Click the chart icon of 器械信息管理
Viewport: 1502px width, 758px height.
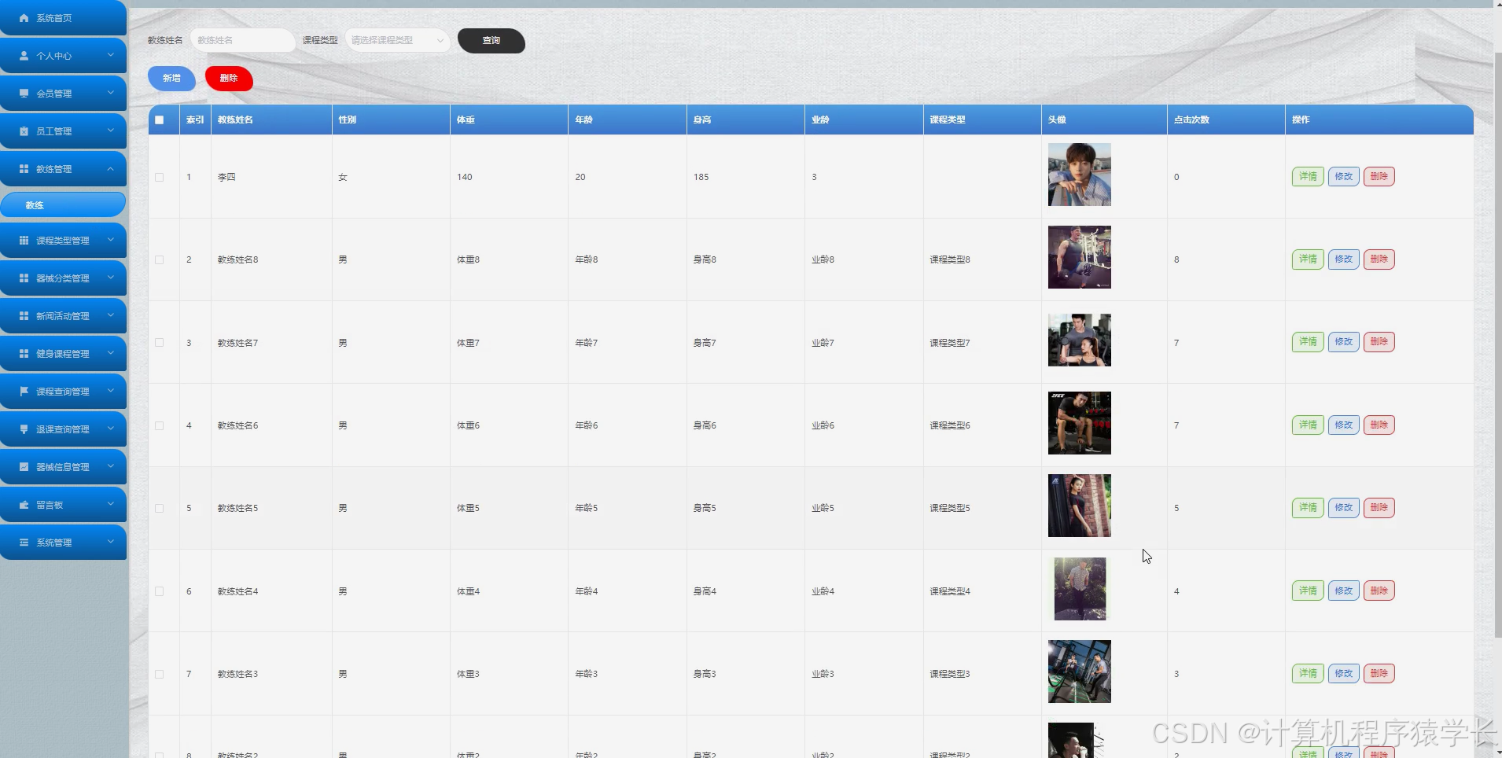(x=24, y=466)
